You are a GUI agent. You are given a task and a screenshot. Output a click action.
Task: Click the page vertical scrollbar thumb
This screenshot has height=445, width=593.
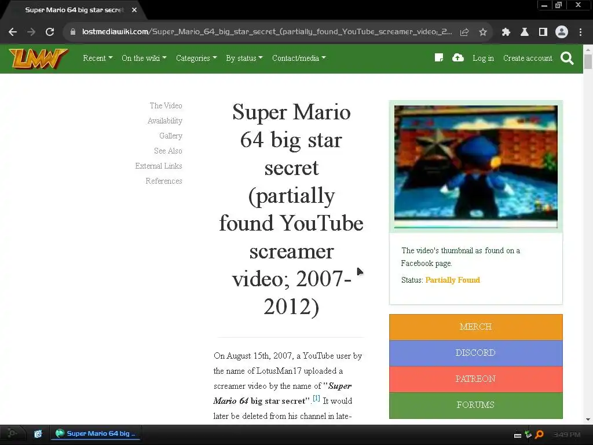tap(588, 61)
